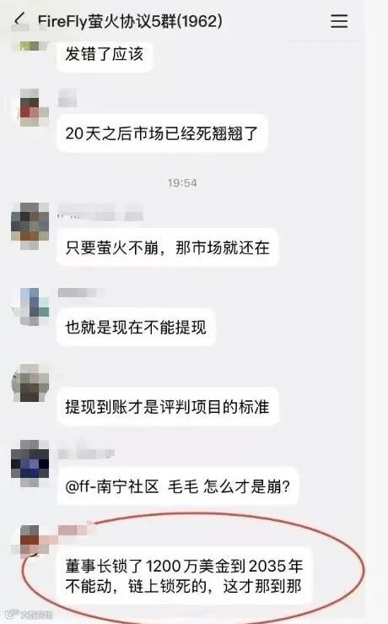This screenshot has width=388, height=624.
Task: Open the FireFly萤火协议5群 group title
Action: pos(130,21)
